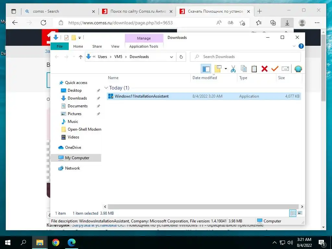The image size is (332, 249).
Task: Open Customize Quick Access Toolbar dropdown
Action: [80, 38]
